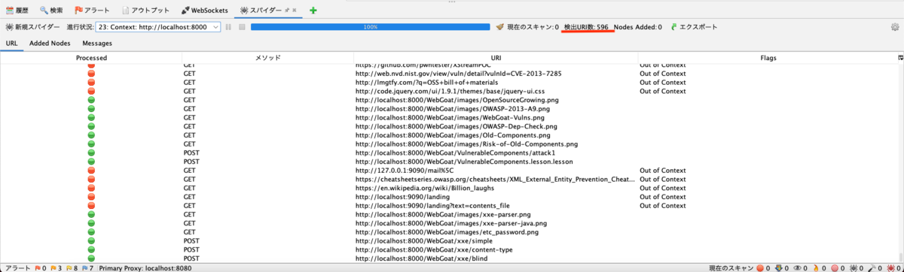Click red status dot for Billion_laughs row
The height and width of the screenshot is (272, 904).
coord(91,189)
